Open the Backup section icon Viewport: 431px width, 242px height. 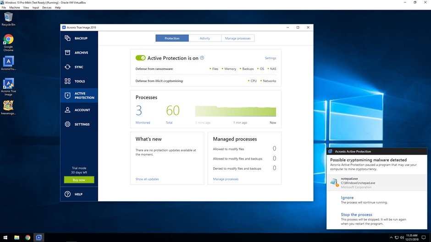[67, 38]
